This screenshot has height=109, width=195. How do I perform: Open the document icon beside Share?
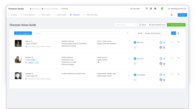(172, 15)
